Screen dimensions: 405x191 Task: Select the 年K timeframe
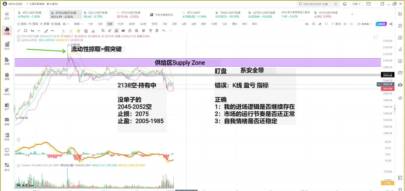click(254, 24)
